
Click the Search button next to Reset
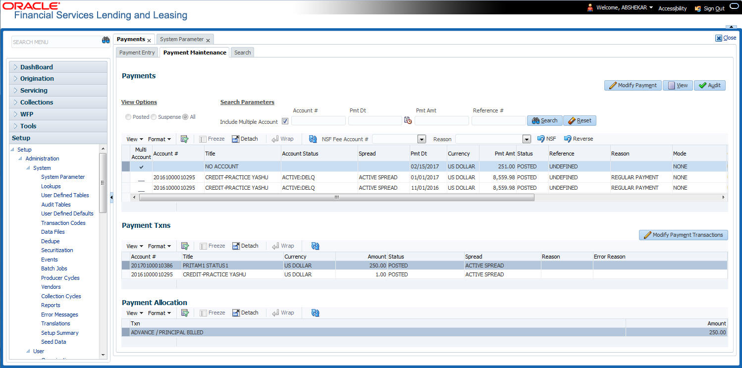point(544,121)
